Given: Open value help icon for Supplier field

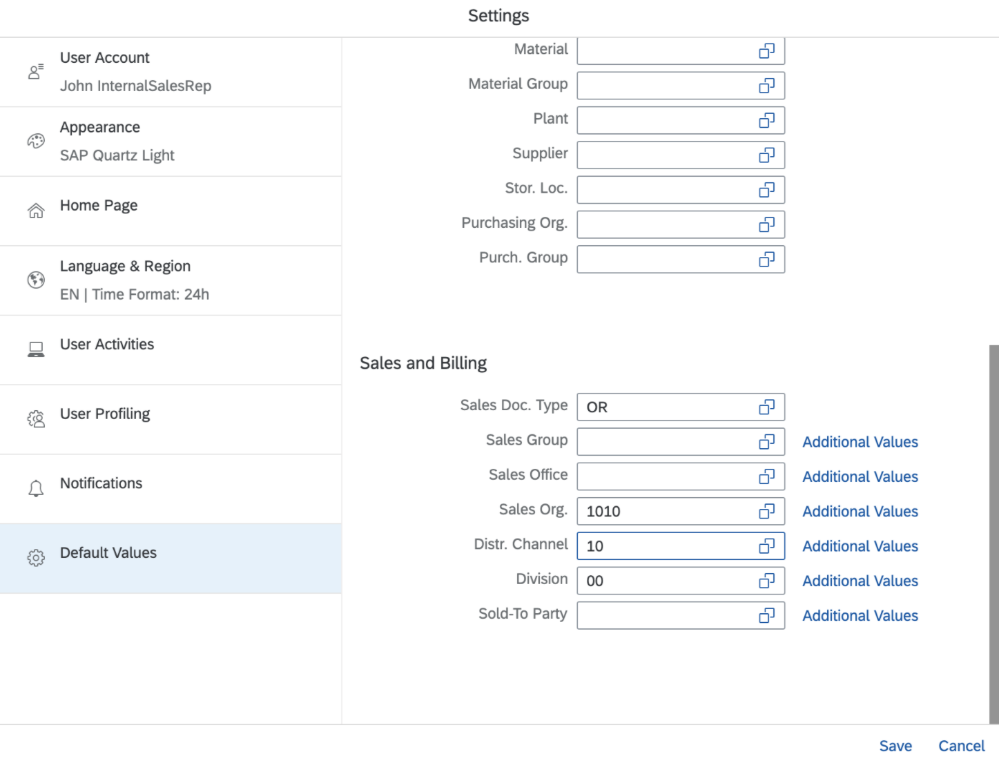Looking at the screenshot, I should [766, 155].
